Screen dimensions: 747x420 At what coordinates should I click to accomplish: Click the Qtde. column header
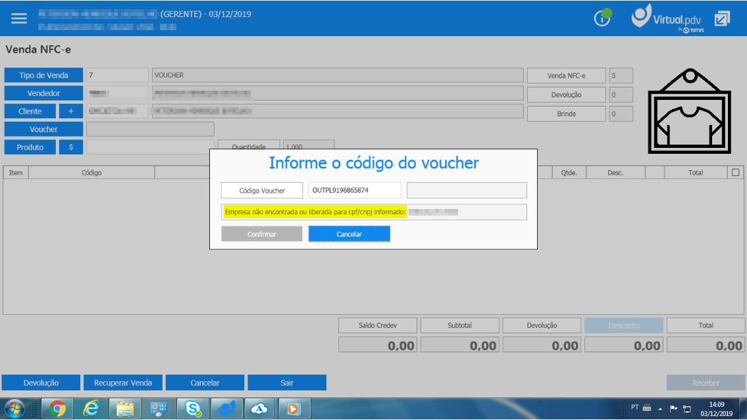(569, 173)
